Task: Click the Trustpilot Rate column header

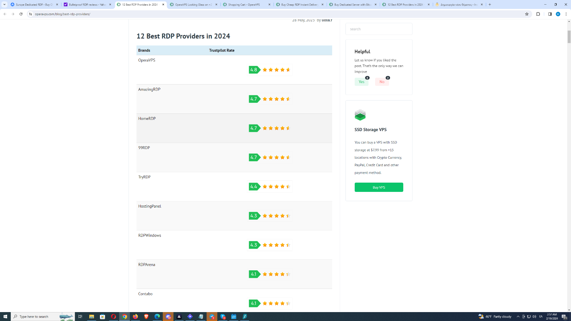Action: (x=222, y=51)
